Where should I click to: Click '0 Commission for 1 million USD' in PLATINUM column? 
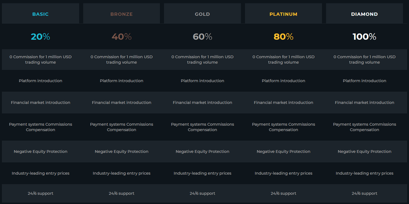click(x=283, y=57)
